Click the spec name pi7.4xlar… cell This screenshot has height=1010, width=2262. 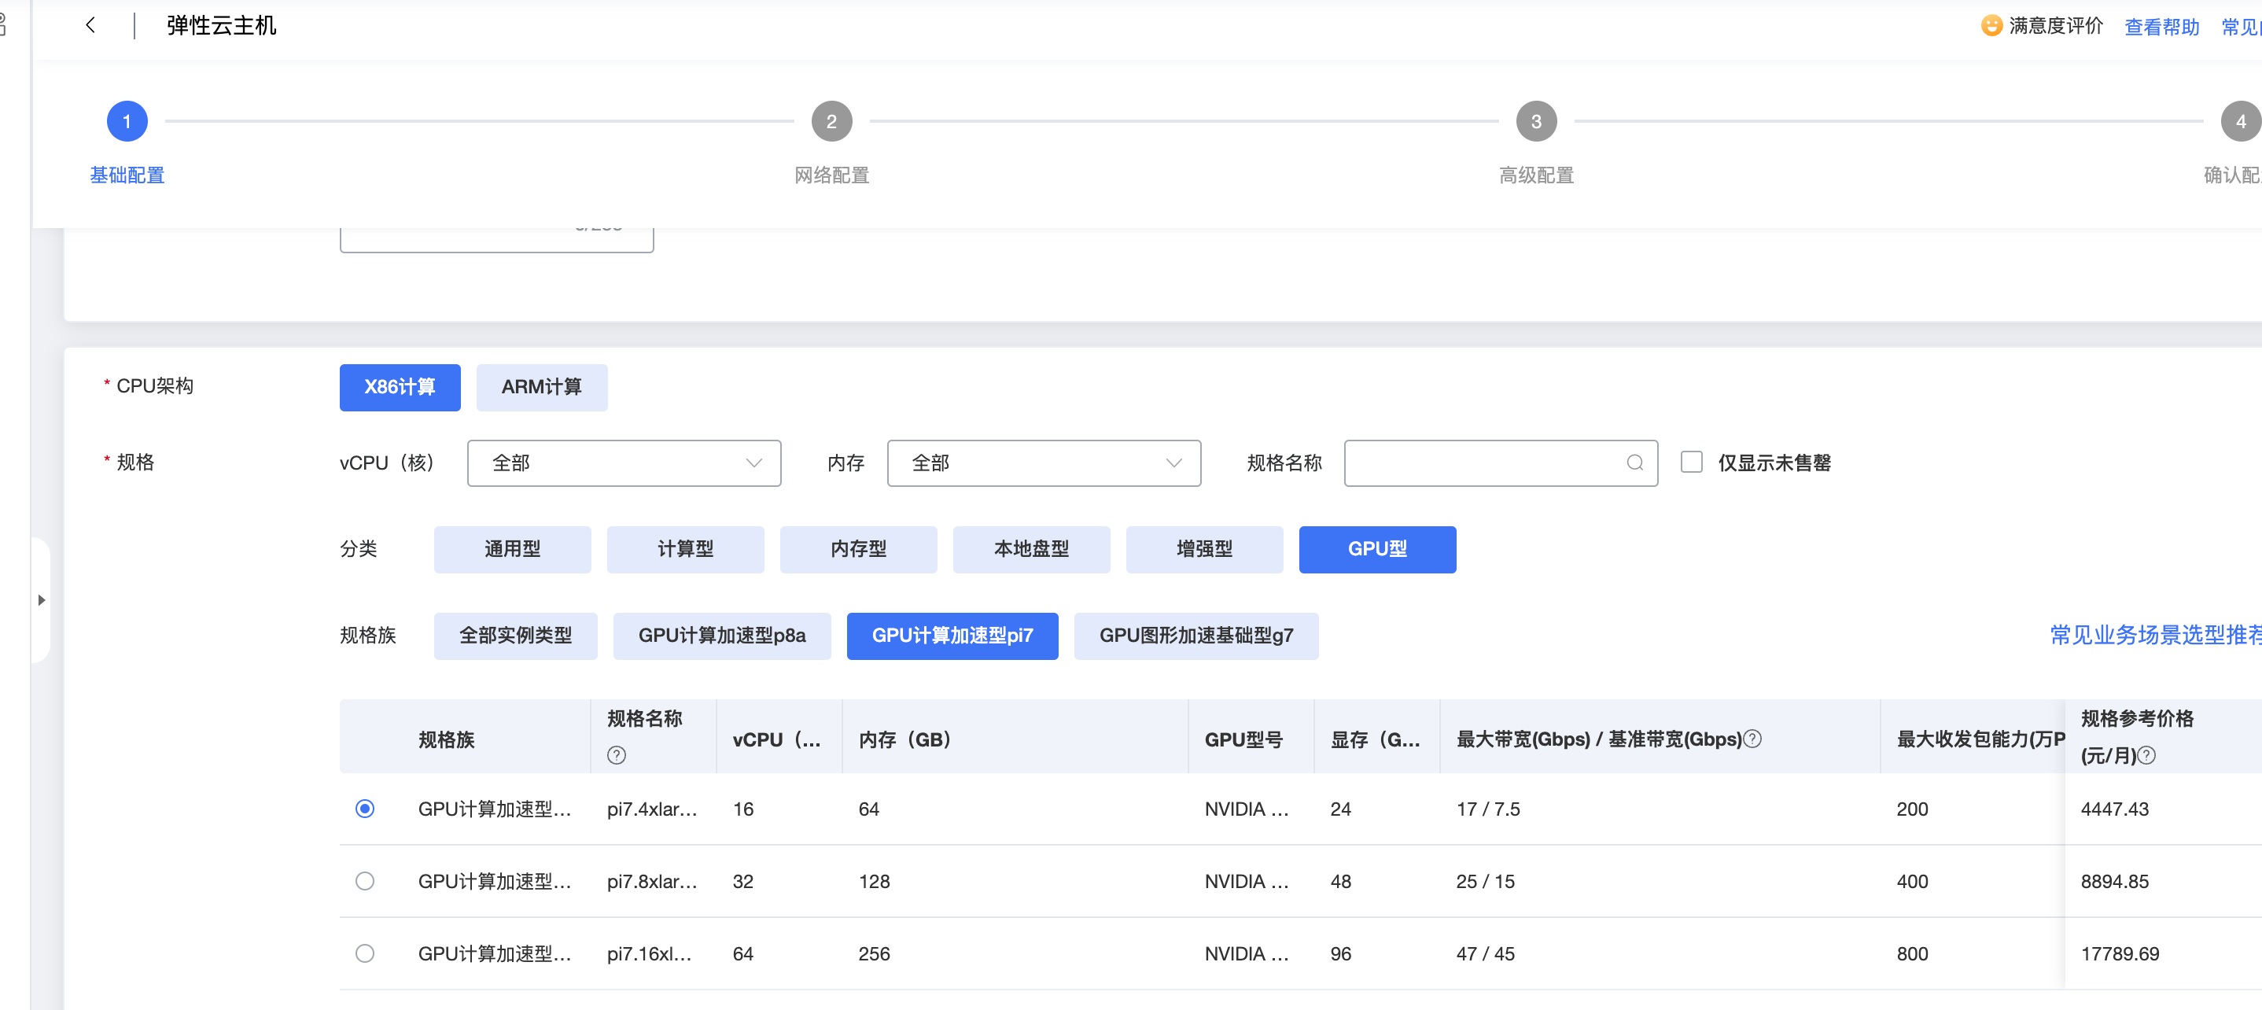click(x=651, y=809)
